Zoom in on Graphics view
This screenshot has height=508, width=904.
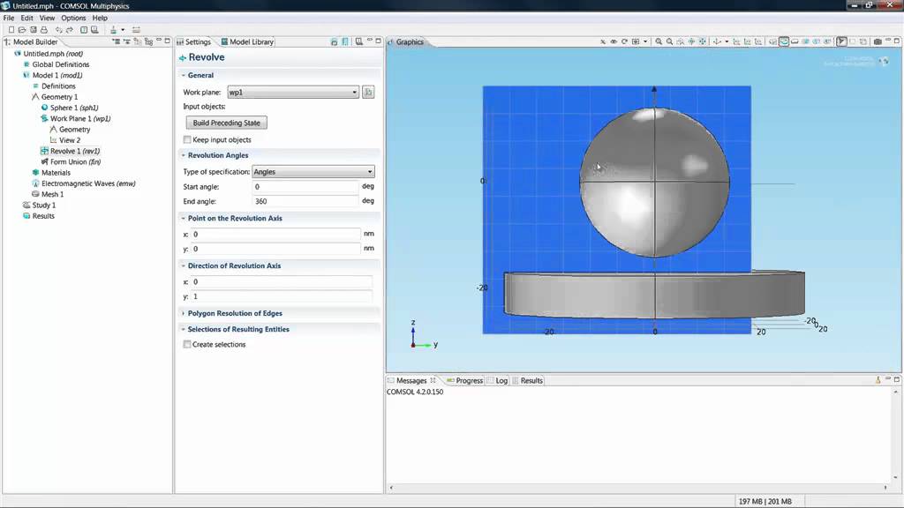coord(659,41)
